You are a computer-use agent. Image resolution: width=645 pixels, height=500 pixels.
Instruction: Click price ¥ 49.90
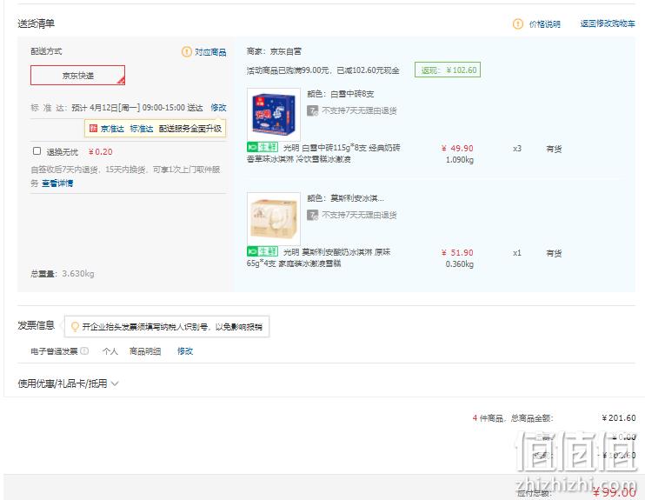457,148
